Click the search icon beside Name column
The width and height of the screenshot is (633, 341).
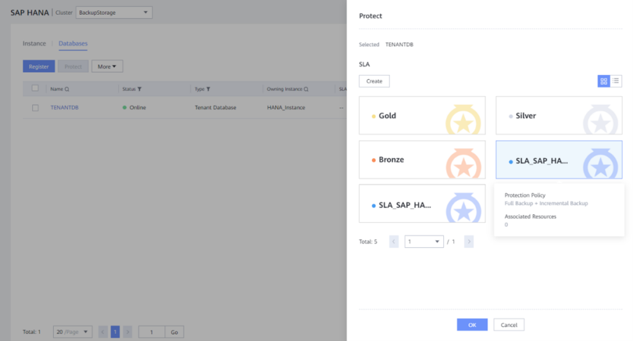click(67, 89)
